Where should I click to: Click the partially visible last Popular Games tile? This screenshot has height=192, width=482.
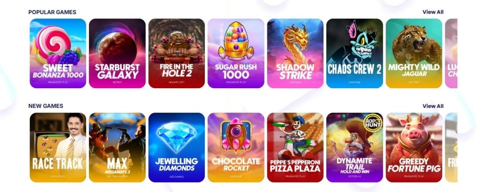tap(451, 54)
